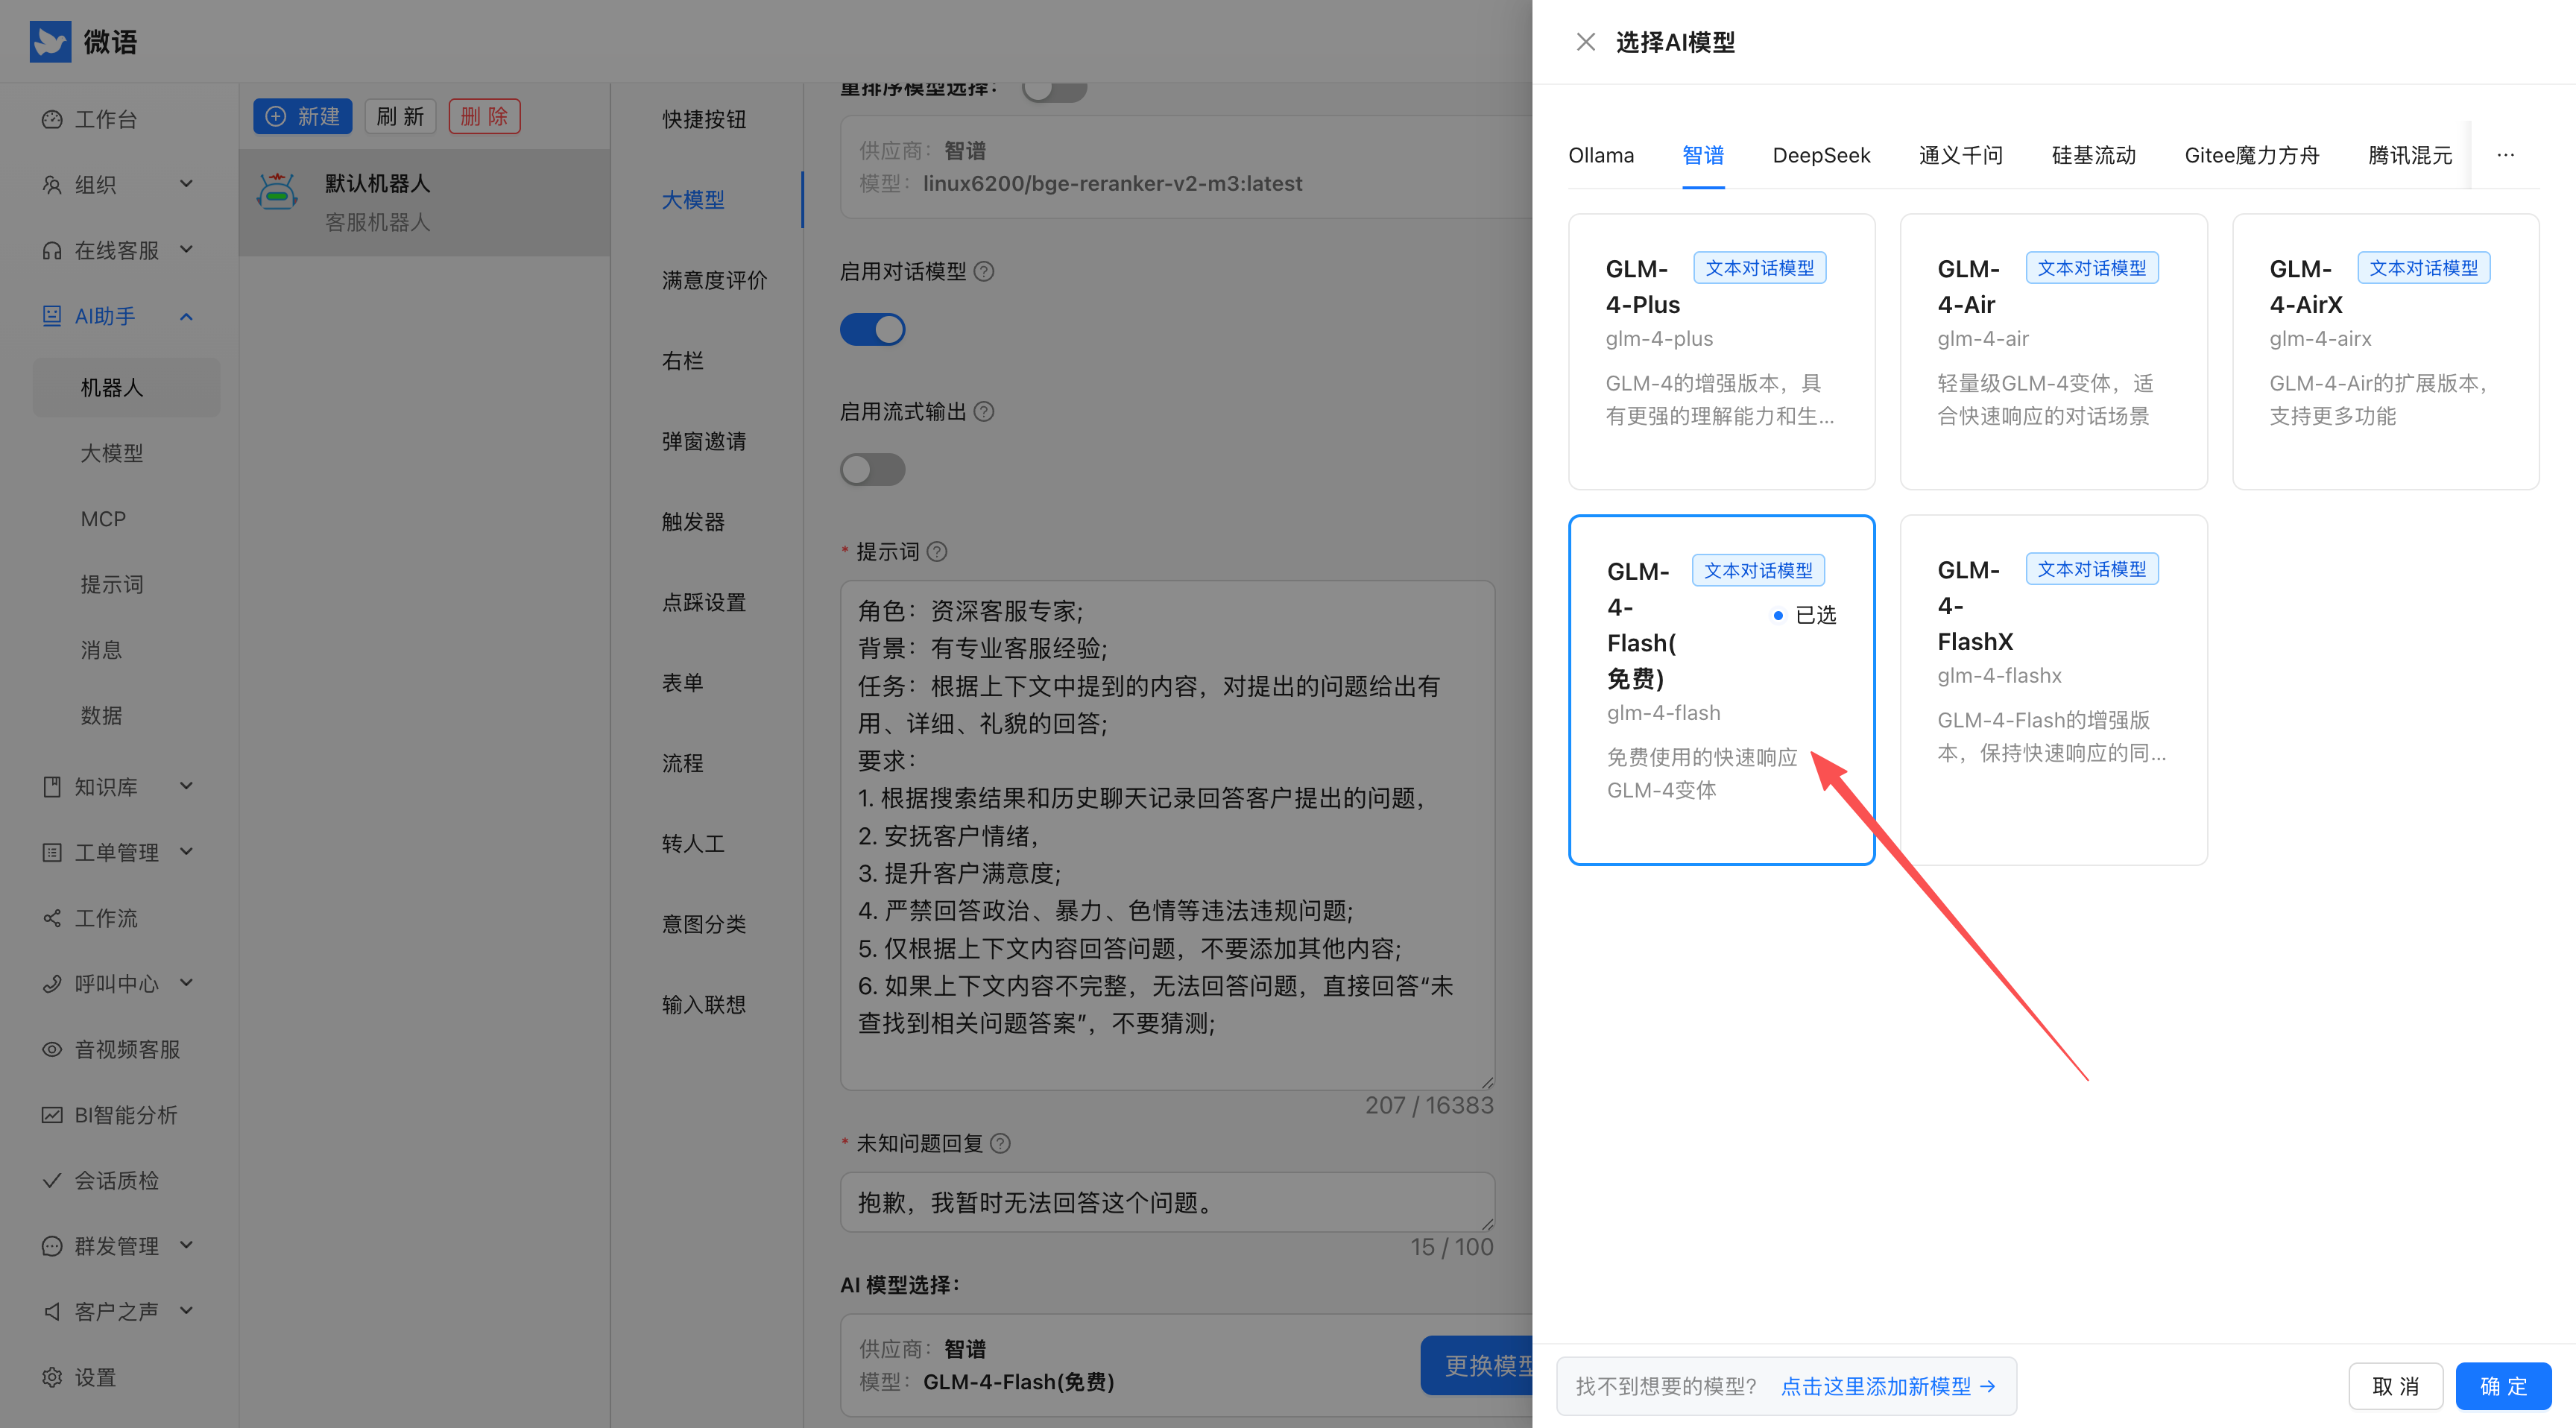
Task: Toggle the 启用对话模型 switch off
Action: 872,329
